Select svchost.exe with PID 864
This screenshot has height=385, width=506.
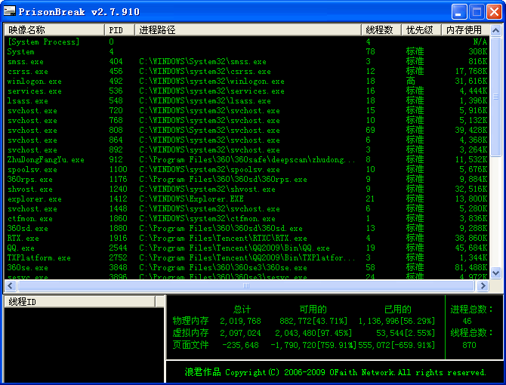coord(247,140)
